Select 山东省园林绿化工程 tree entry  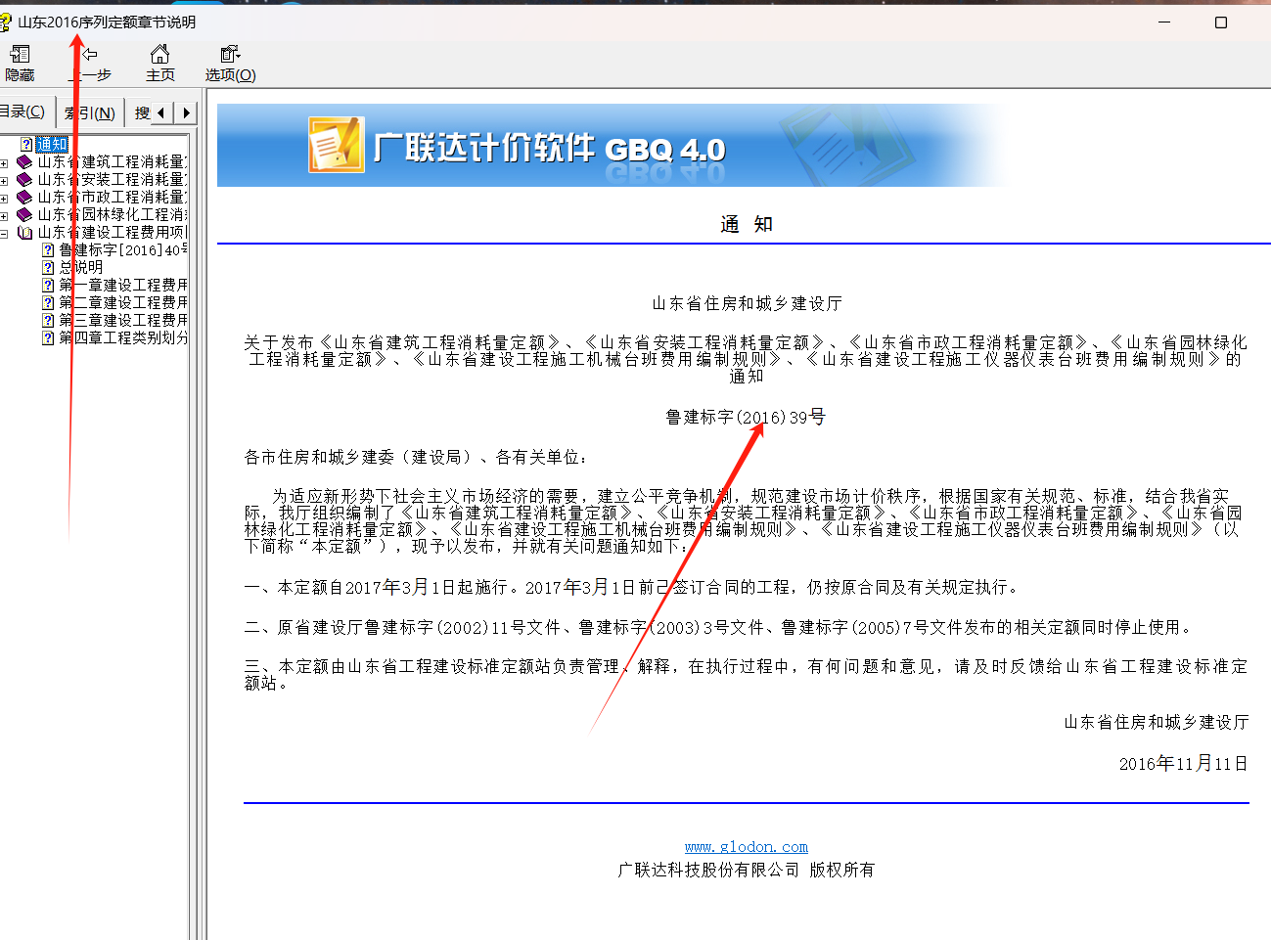pyautogui.click(x=112, y=215)
